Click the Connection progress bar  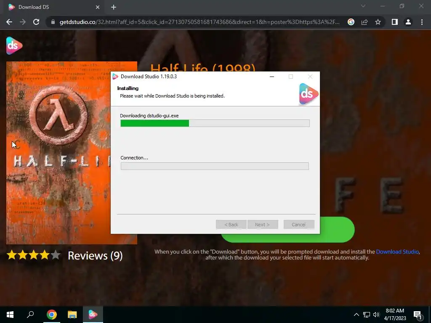pos(215,166)
